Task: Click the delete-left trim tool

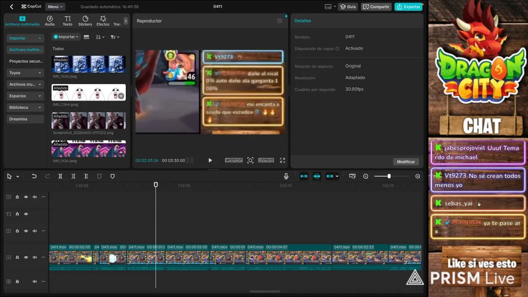Action: 73,176
